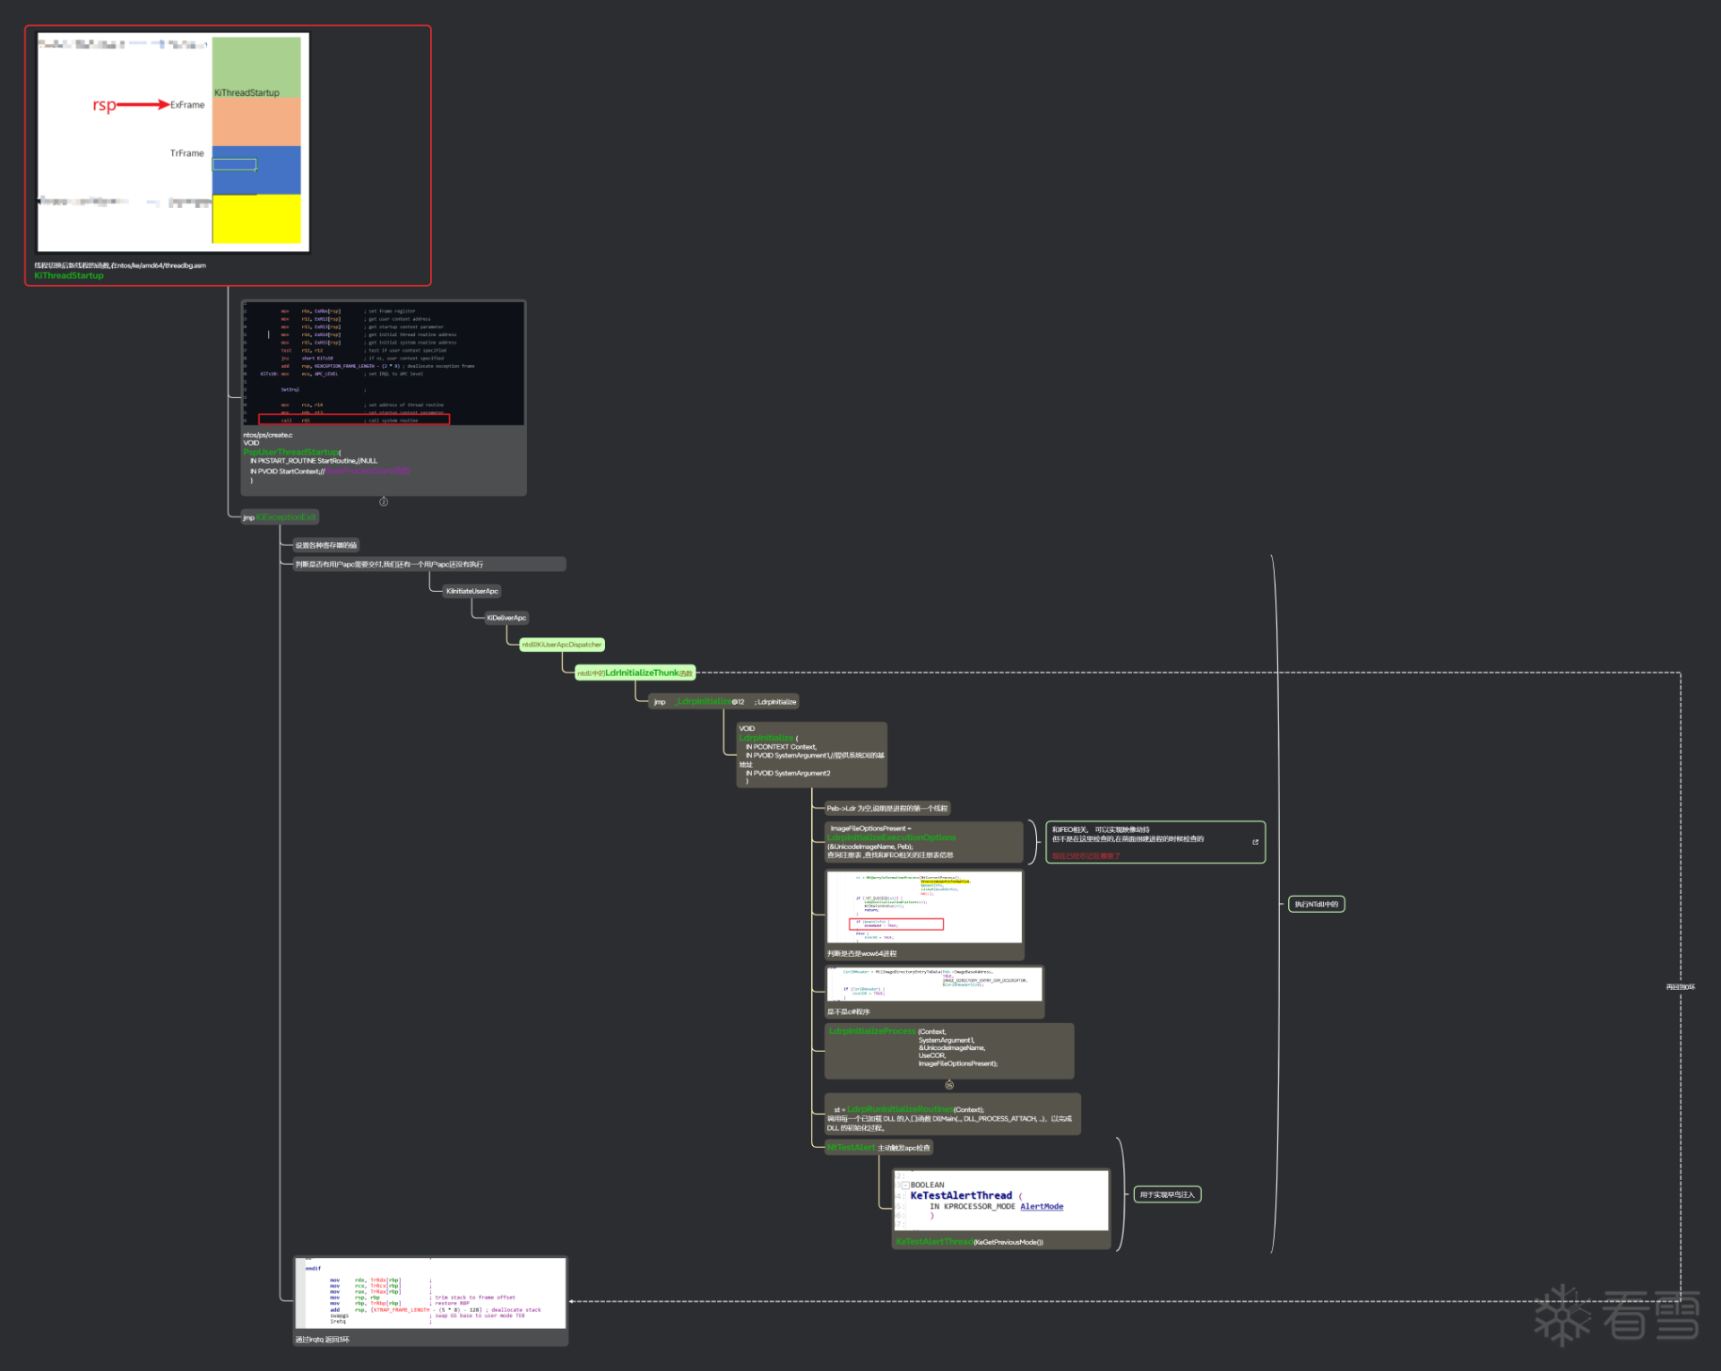Screen dimensions: 1721x1371
Task: Expand collapsed children under LdrpInitializeProcess node
Action: coord(949,1085)
